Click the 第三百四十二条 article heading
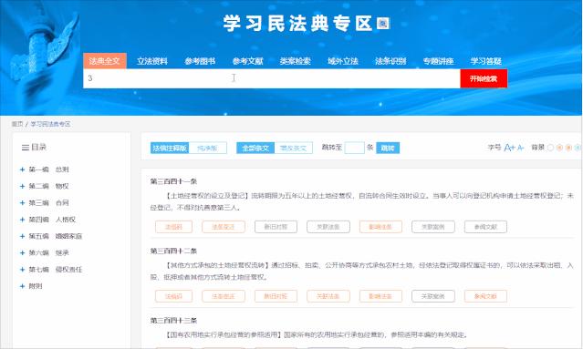Screen dimensions: 583x349 tap(173, 251)
